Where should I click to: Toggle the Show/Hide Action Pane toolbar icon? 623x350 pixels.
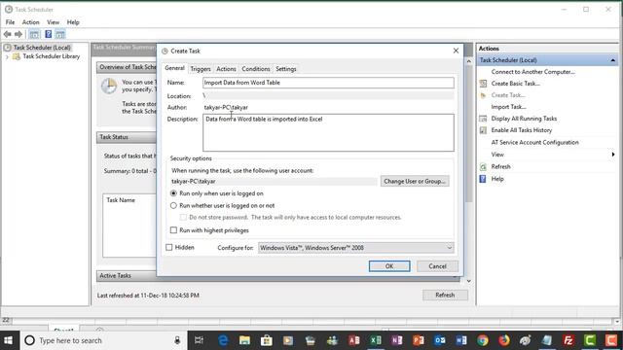[x=60, y=35]
